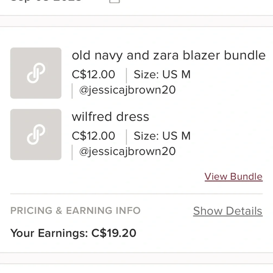Click the gray section divider above the listings

[136, 21]
